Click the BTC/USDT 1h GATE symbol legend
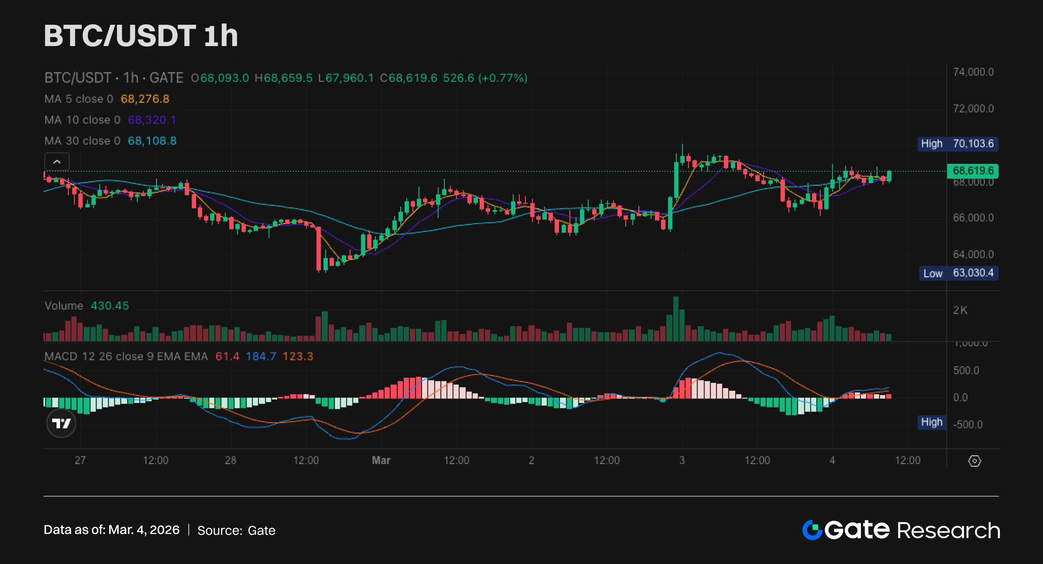Screen dimensions: 1043x564 pyautogui.click(x=114, y=78)
